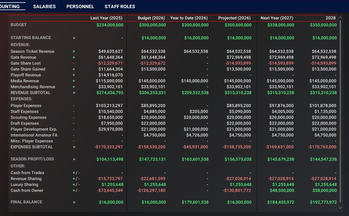Select the Budget (2026) column header
349x216 pixels.
151,18
